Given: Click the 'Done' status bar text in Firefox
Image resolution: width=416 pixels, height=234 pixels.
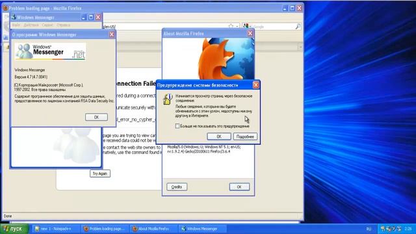Looking at the screenshot, I should [x=8, y=216].
